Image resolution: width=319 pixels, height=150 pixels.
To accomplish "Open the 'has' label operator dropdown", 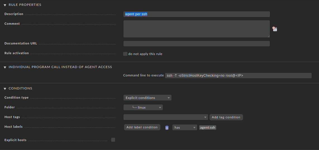I will tap(185, 127).
